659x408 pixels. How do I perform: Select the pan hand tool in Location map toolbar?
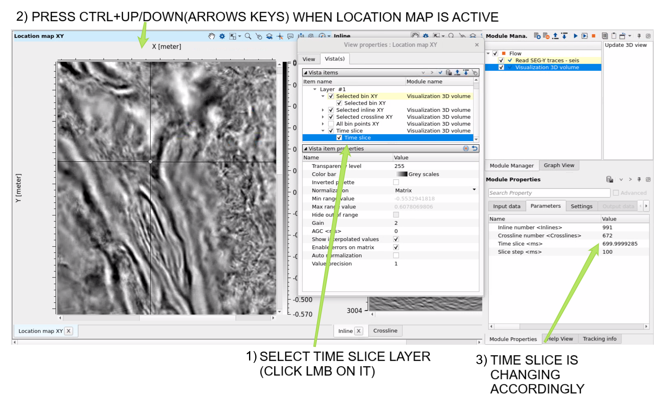click(x=211, y=36)
